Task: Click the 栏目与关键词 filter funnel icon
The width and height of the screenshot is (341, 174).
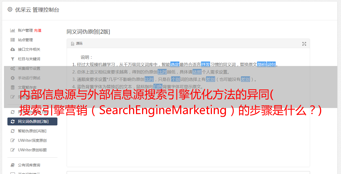Action: pos(12,59)
